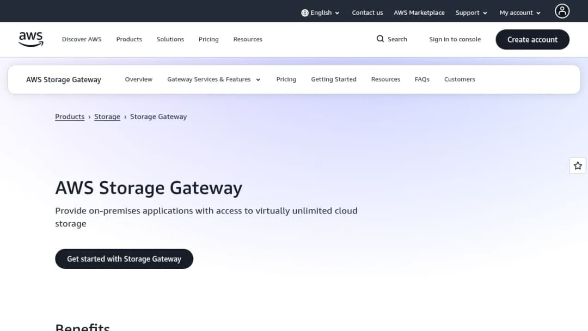Click the AWS logo

tap(30, 39)
